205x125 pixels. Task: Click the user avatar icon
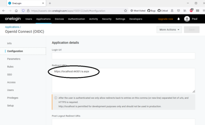[x=187, y=19]
